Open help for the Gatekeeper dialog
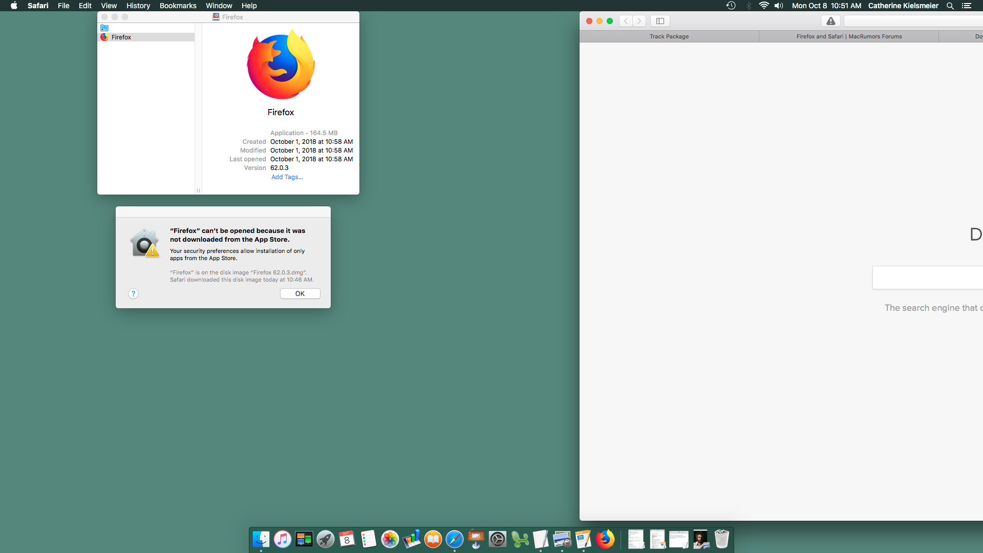 [x=133, y=293]
